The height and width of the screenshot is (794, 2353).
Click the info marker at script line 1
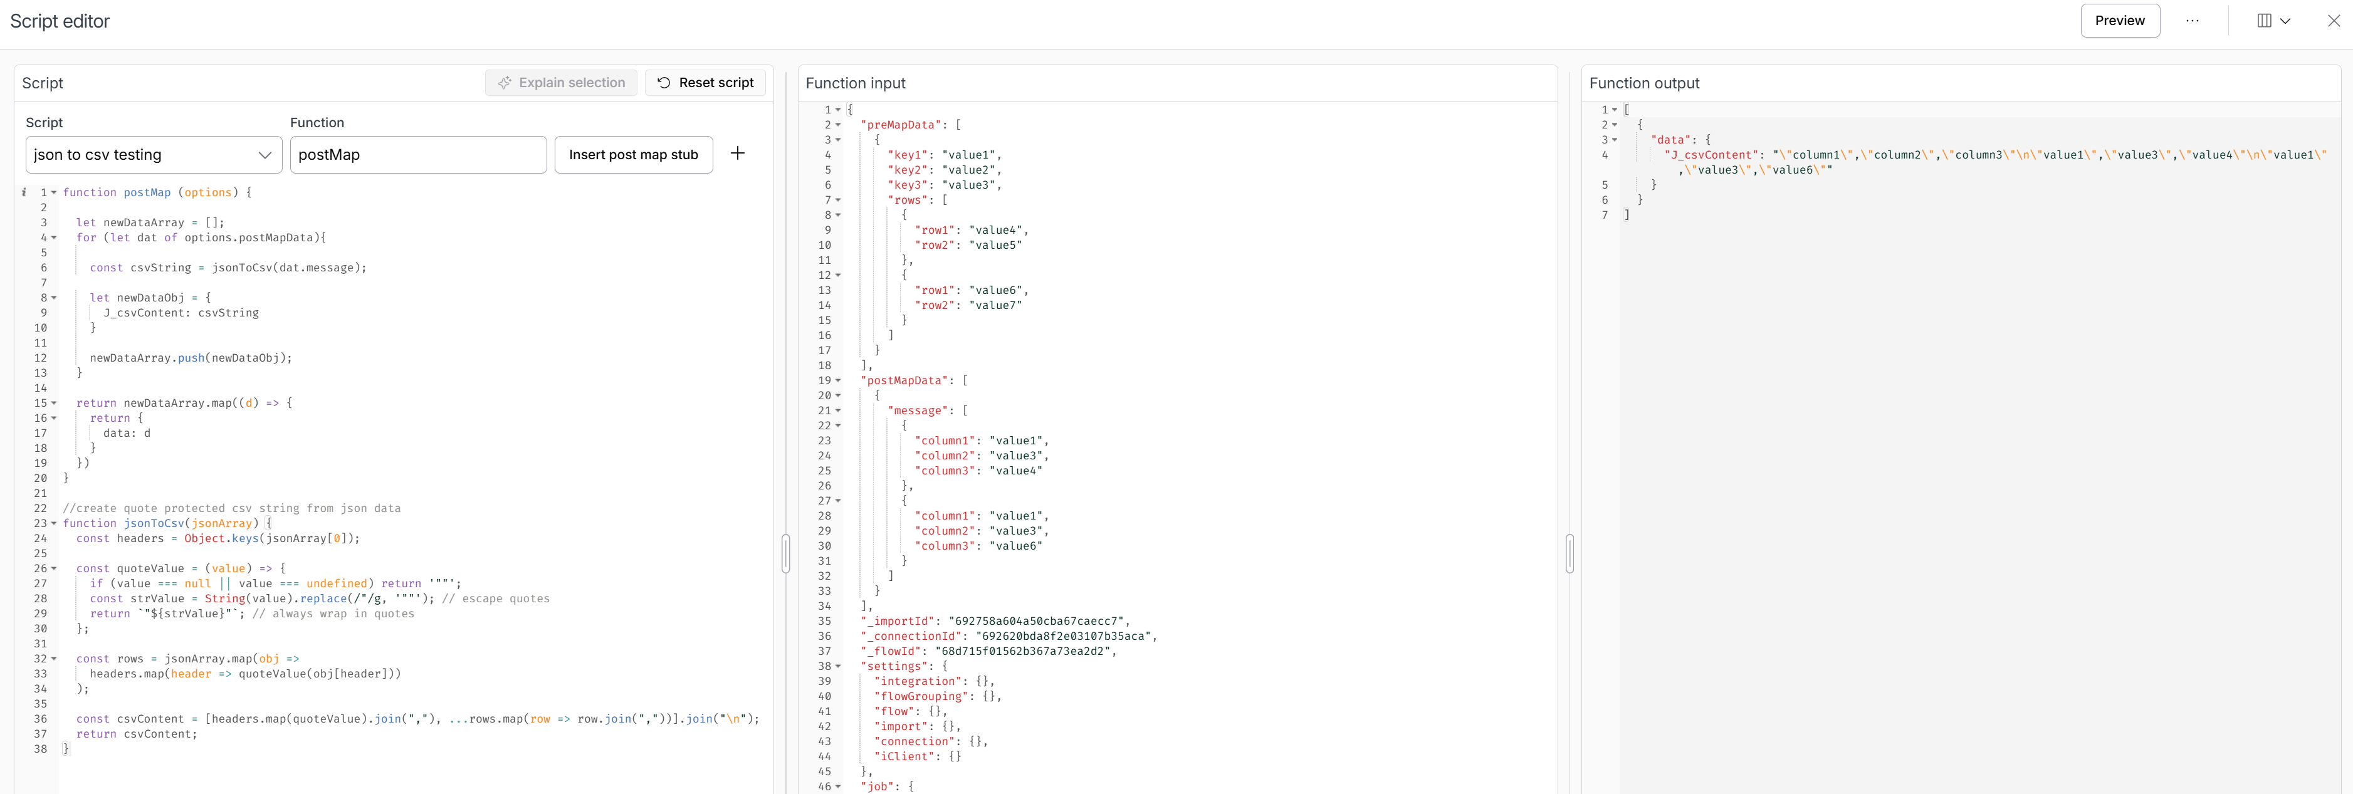click(24, 193)
